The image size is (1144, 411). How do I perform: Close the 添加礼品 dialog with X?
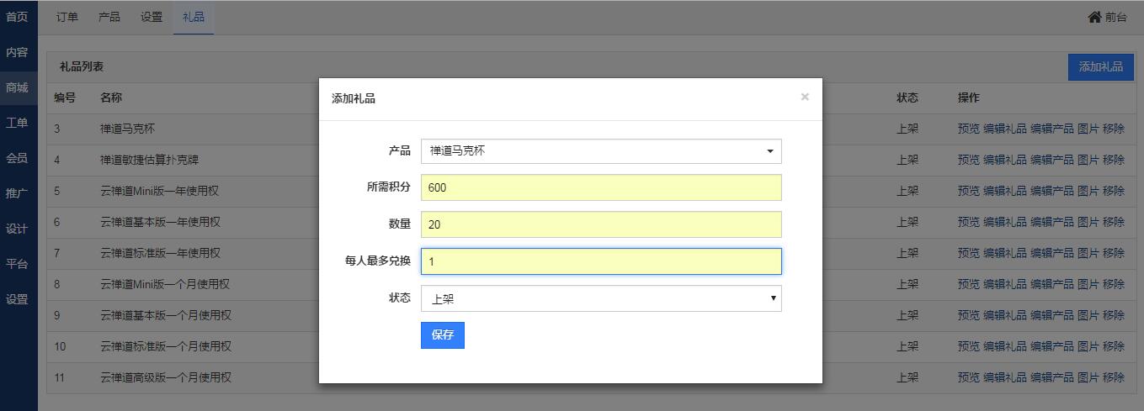pos(805,97)
